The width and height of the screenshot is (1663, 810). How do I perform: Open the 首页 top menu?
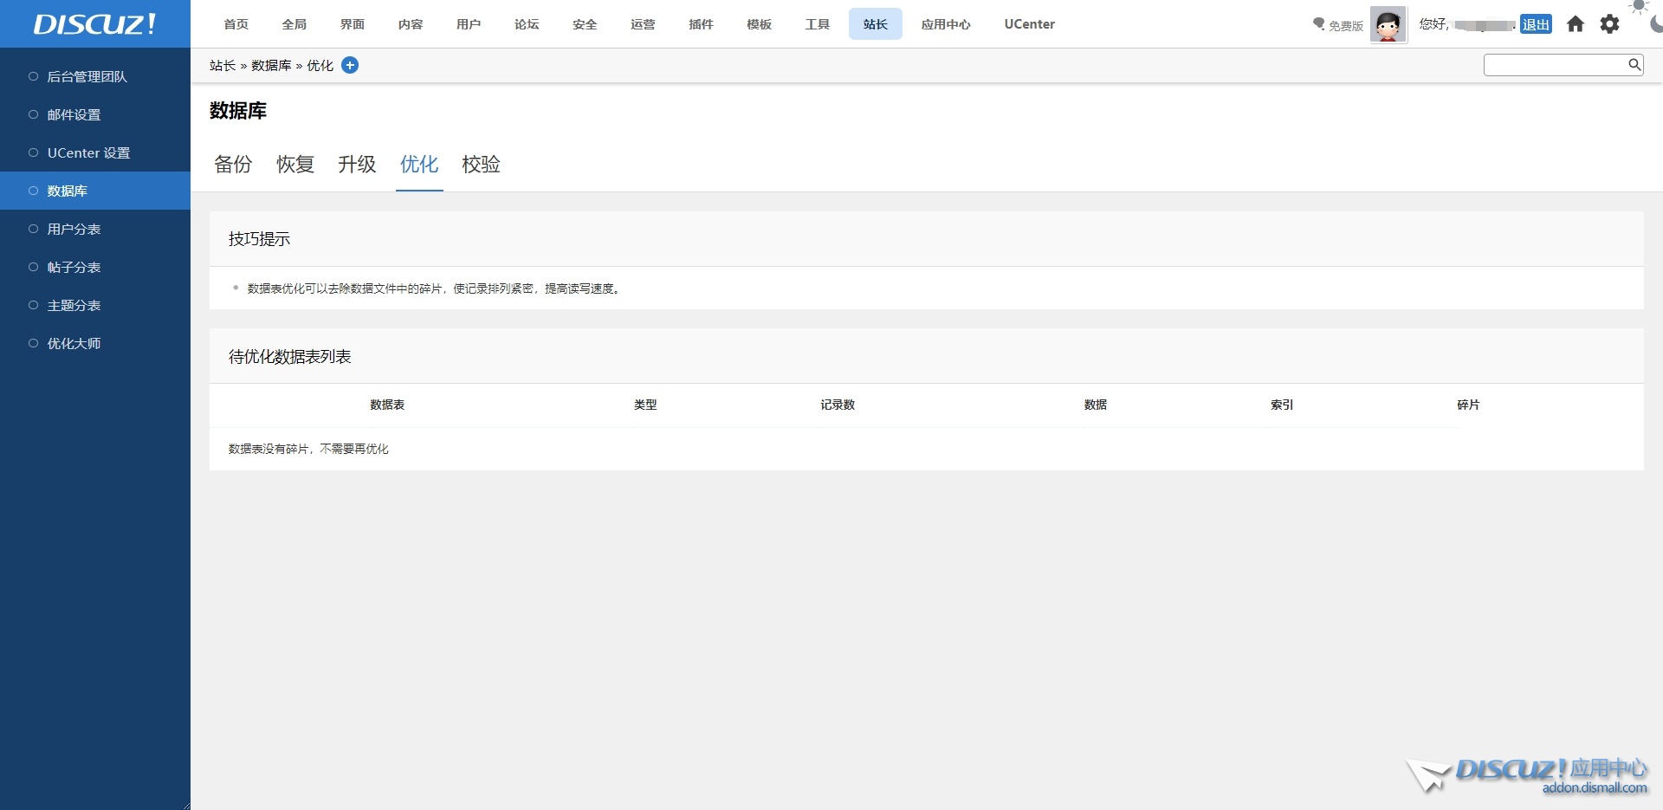click(x=236, y=24)
